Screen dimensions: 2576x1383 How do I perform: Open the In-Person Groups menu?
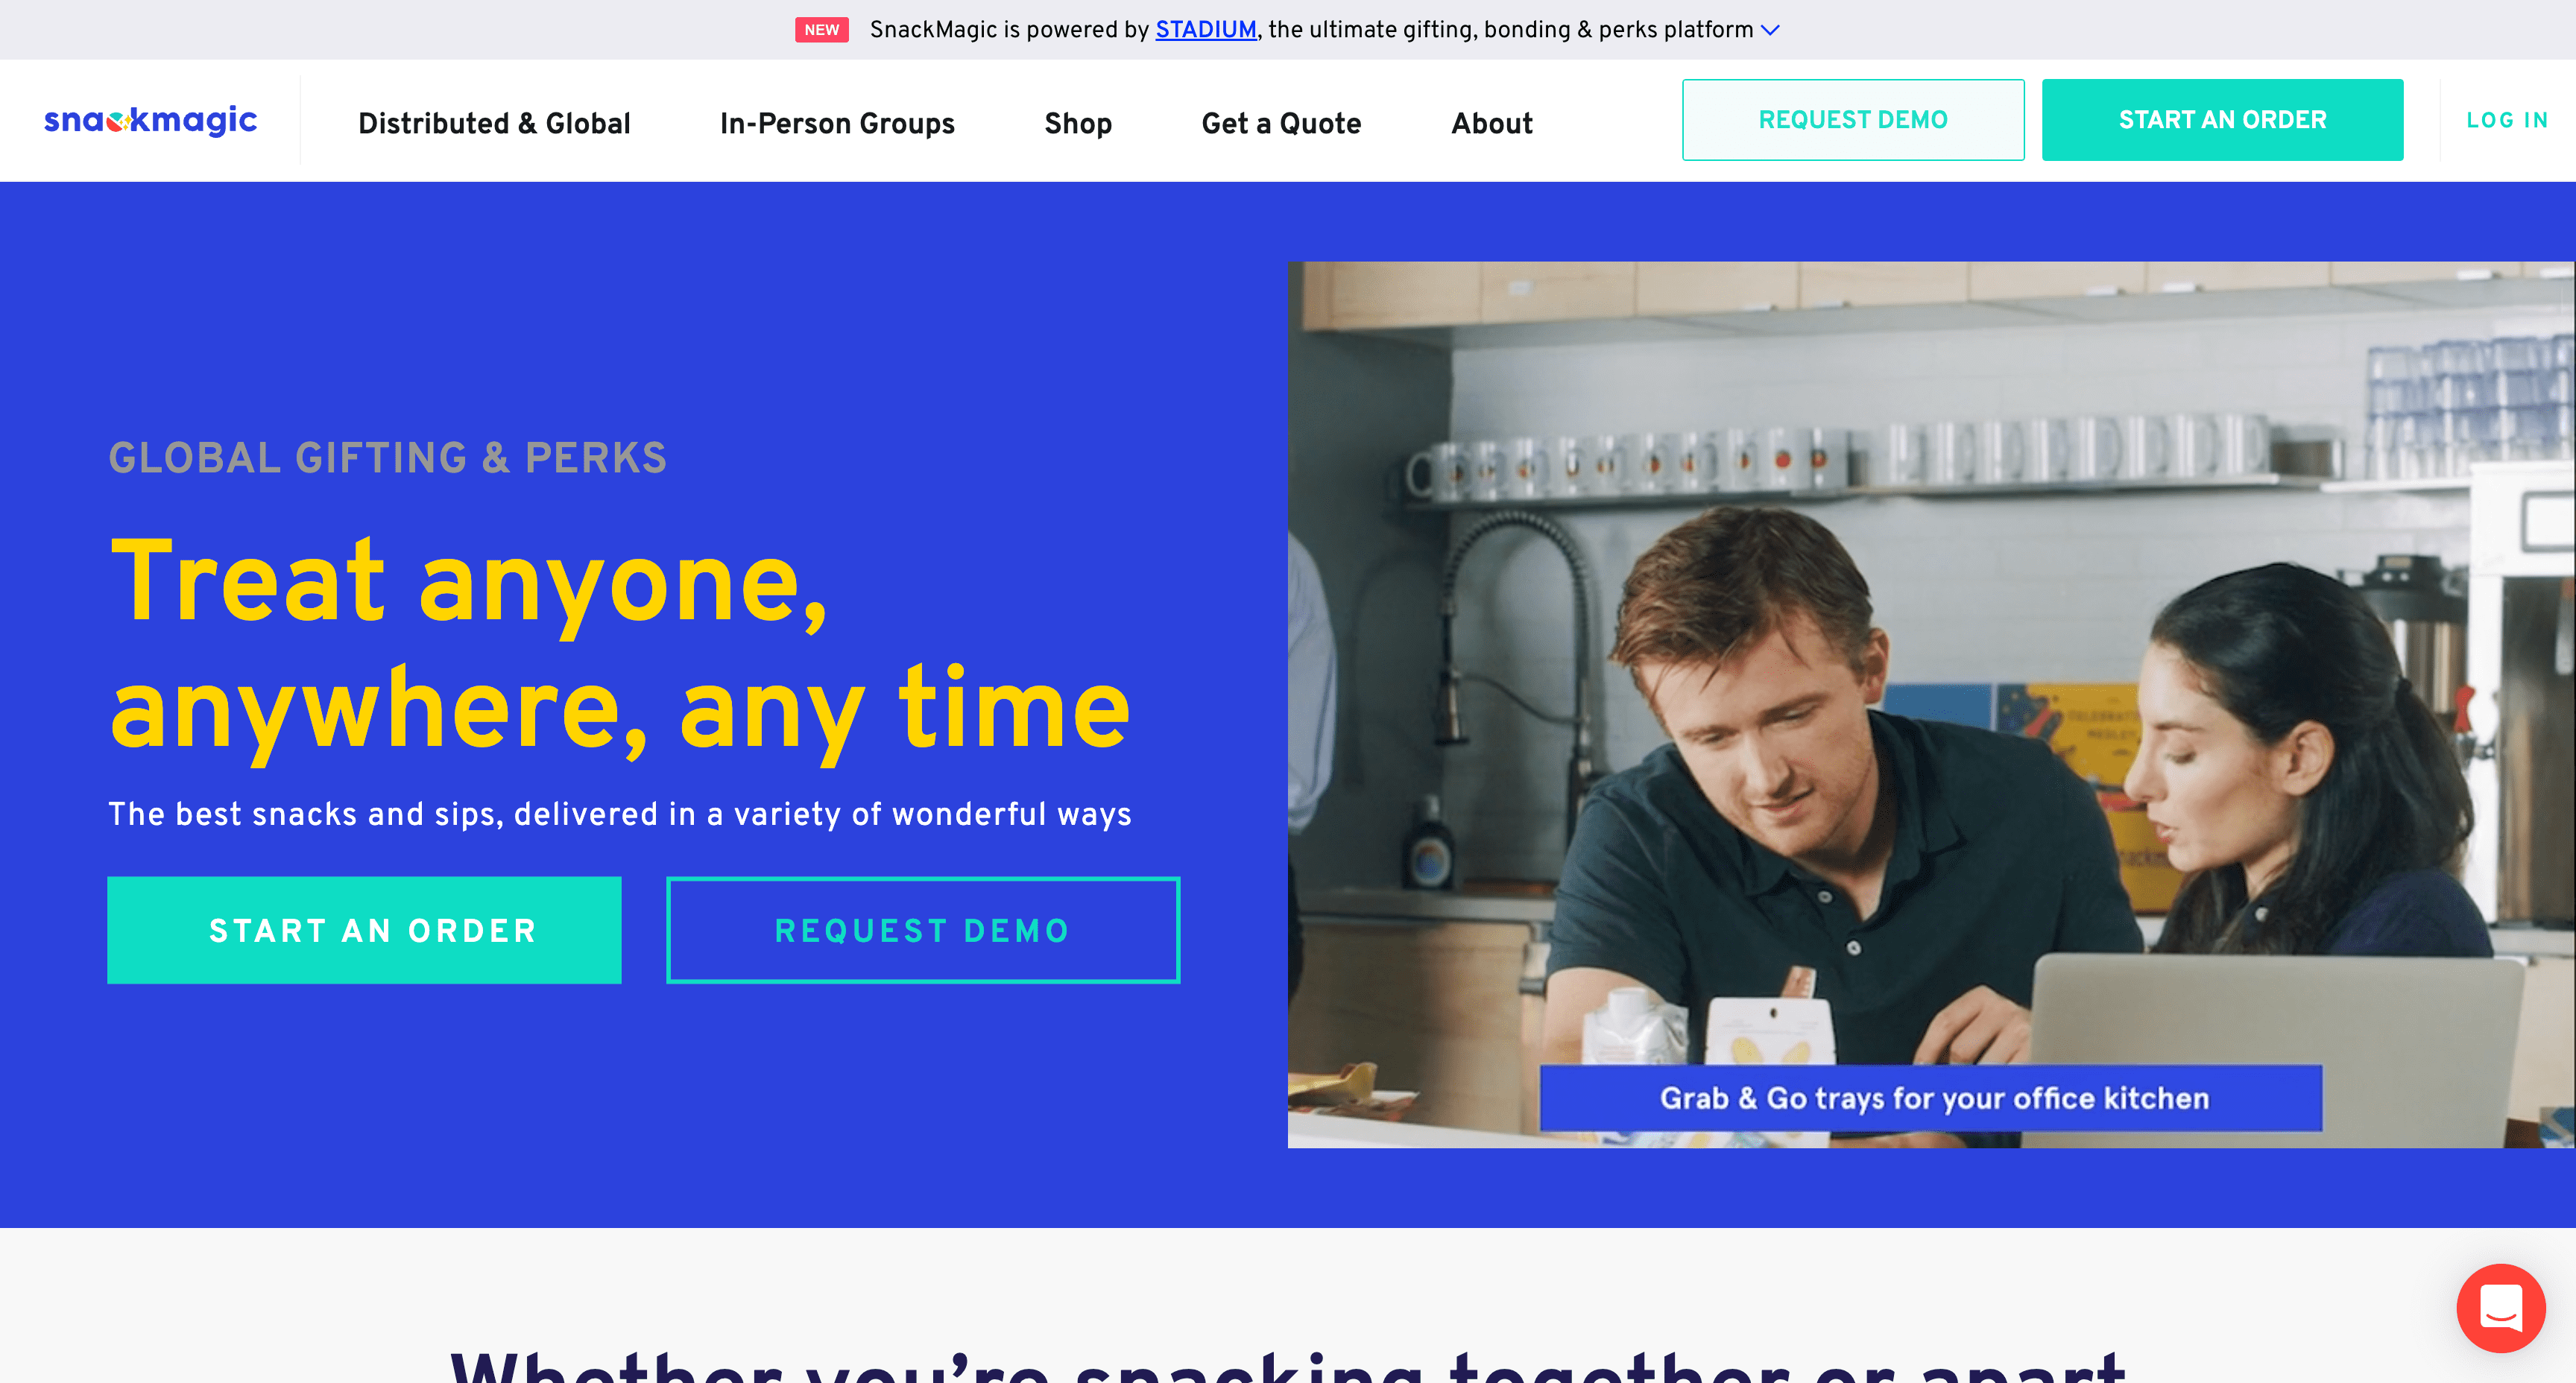[837, 123]
